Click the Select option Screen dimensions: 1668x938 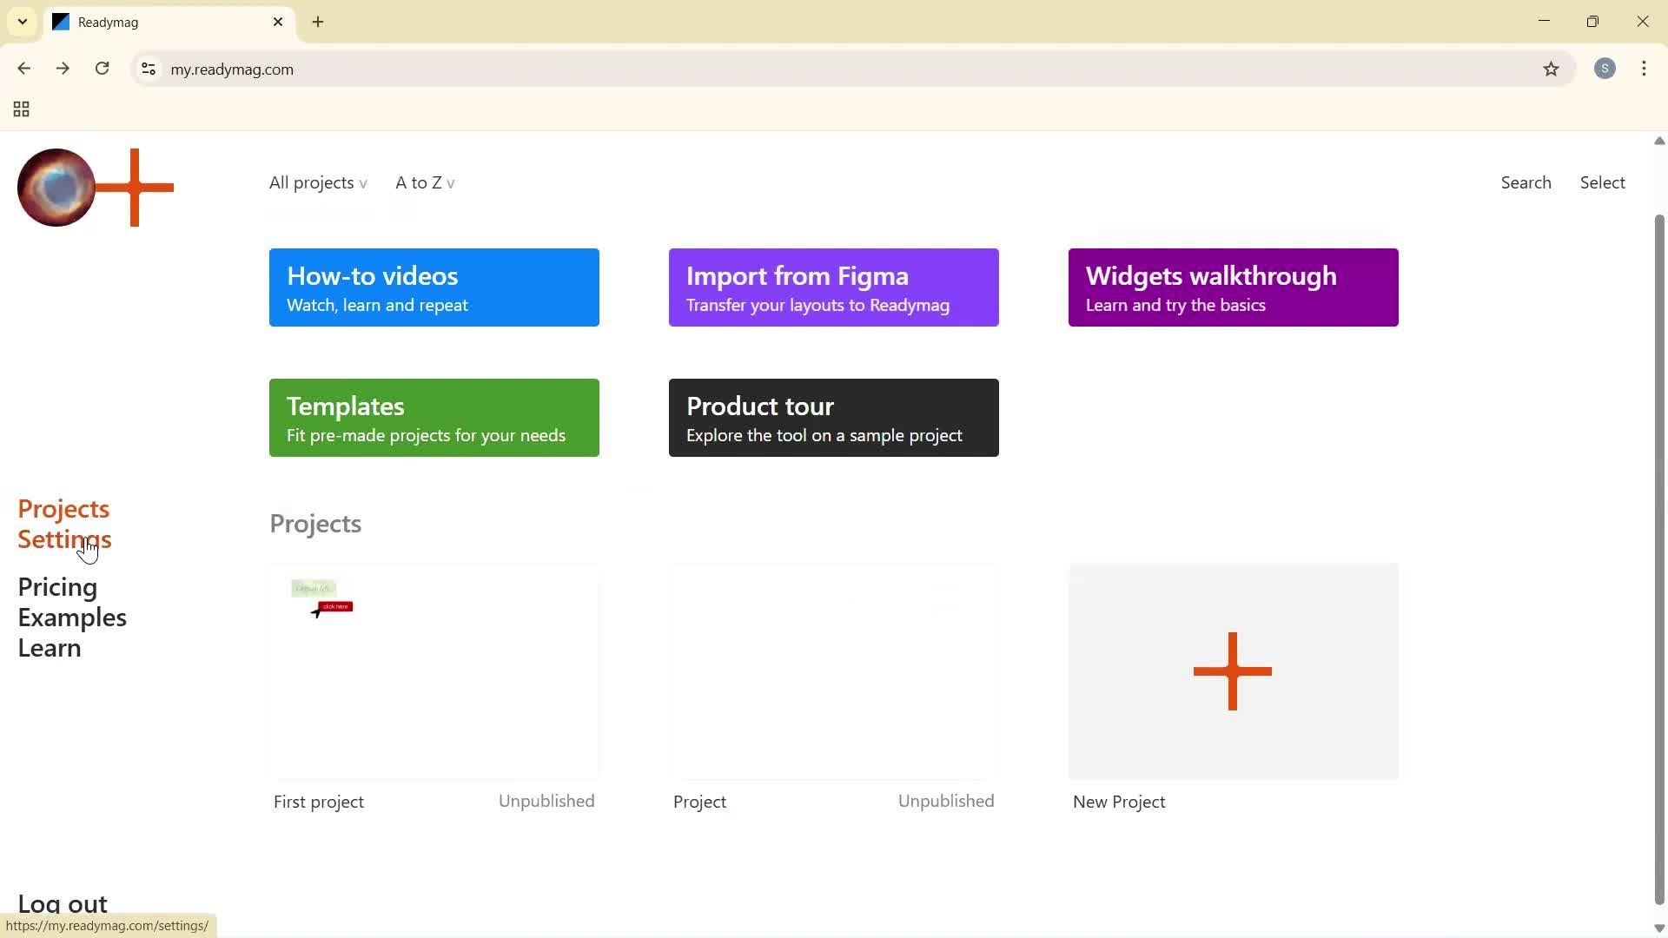1603,182
